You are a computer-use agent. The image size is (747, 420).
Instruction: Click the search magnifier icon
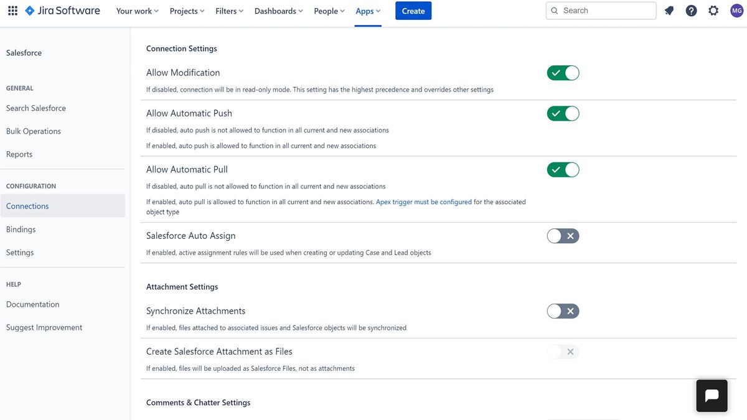point(555,10)
